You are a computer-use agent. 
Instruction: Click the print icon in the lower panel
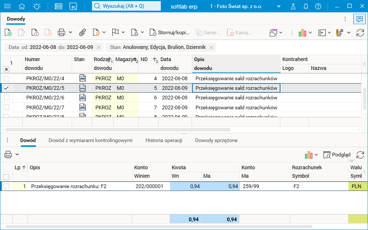tap(8, 155)
